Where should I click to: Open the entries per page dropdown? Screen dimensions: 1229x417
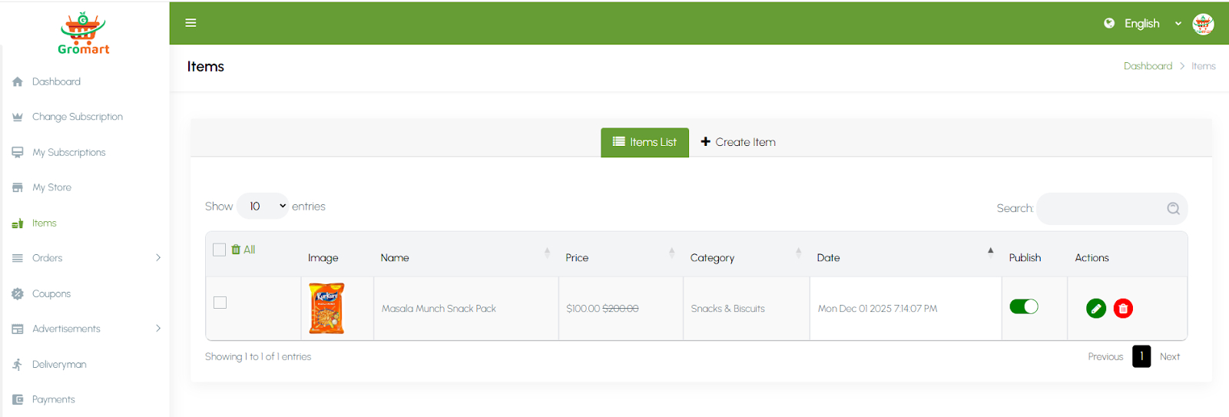click(x=263, y=207)
